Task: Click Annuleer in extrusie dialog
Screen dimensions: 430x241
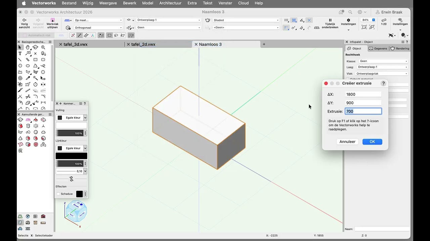Action: 347,142
